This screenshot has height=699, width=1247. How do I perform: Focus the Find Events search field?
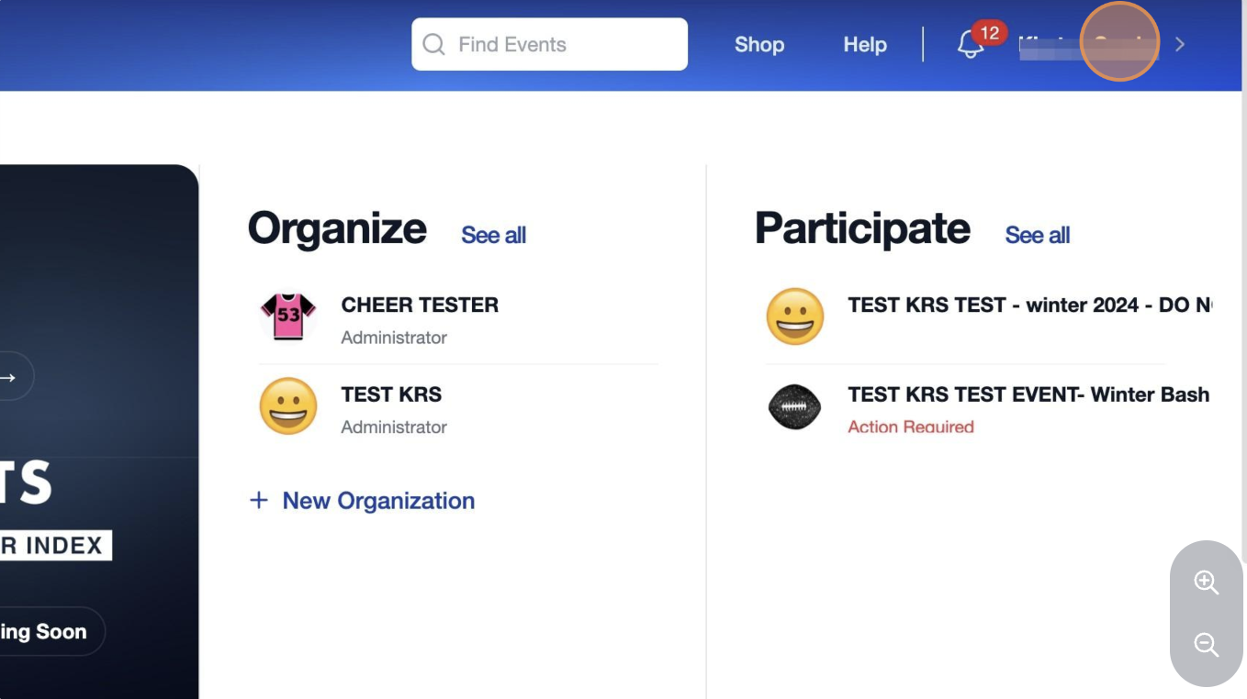tap(549, 44)
